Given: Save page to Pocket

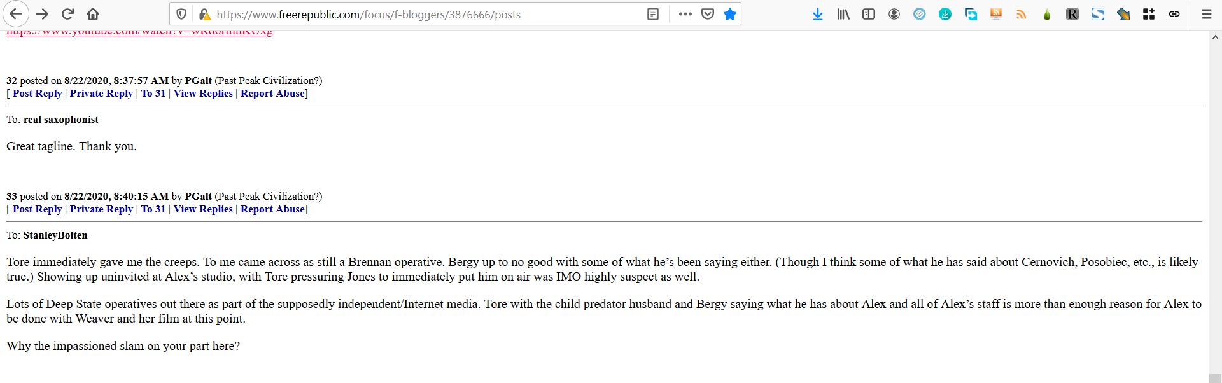Looking at the screenshot, I should (708, 14).
